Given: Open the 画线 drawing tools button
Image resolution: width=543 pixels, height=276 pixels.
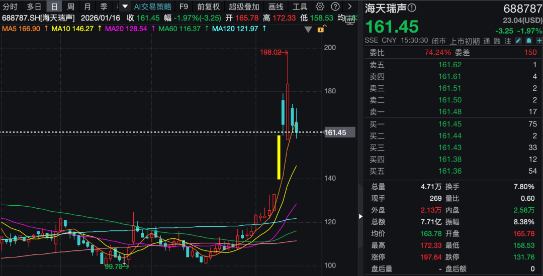Looking at the screenshot, I should pos(276,7).
